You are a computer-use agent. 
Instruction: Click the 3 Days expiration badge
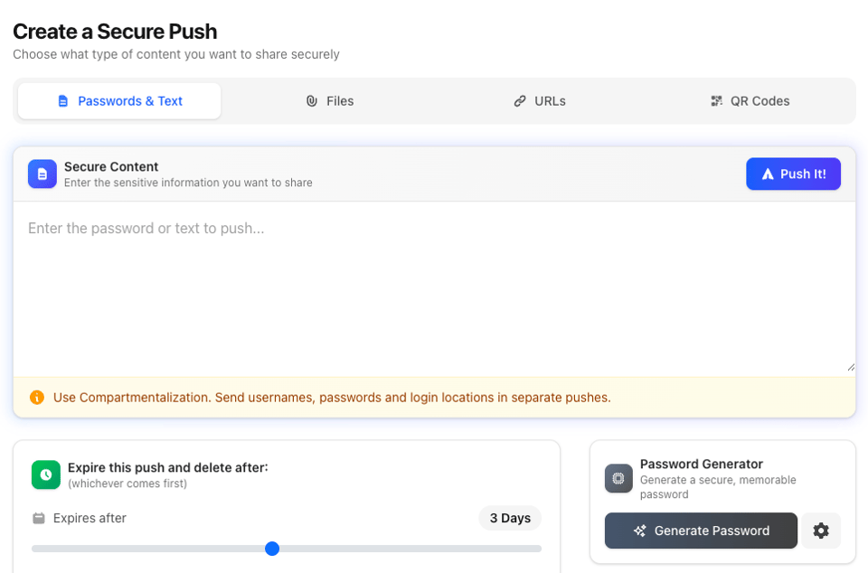pyautogui.click(x=509, y=518)
